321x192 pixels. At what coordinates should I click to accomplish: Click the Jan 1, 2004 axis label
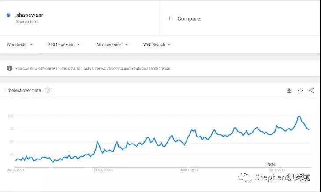tap(16, 170)
